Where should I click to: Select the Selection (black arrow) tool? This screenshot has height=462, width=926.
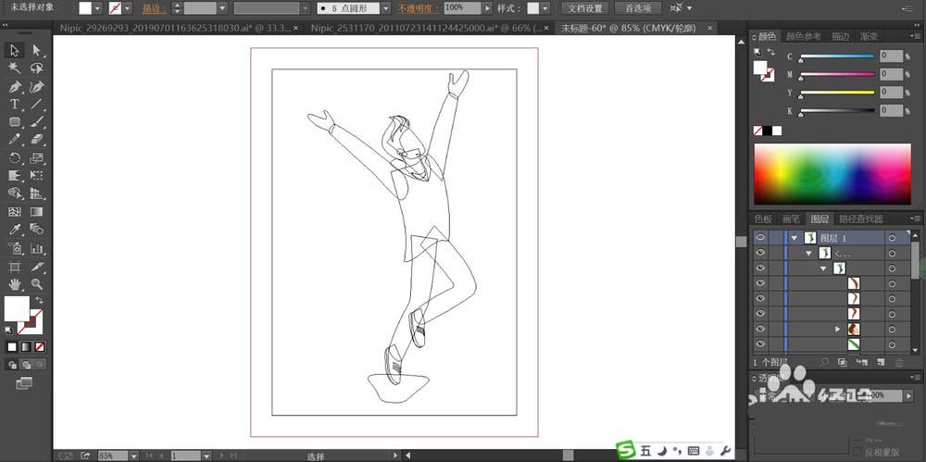click(x=15, y=51)
